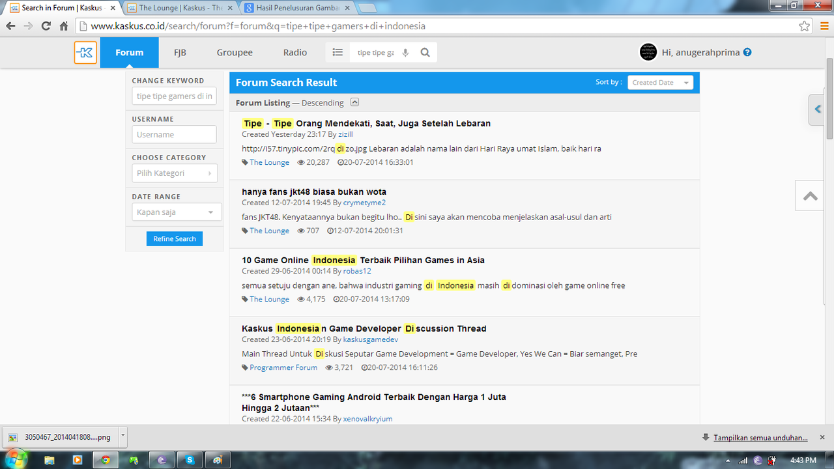Click the Chrome taskbar icon
The height and width of the screenshot is (469, 834).
[106, 460]
